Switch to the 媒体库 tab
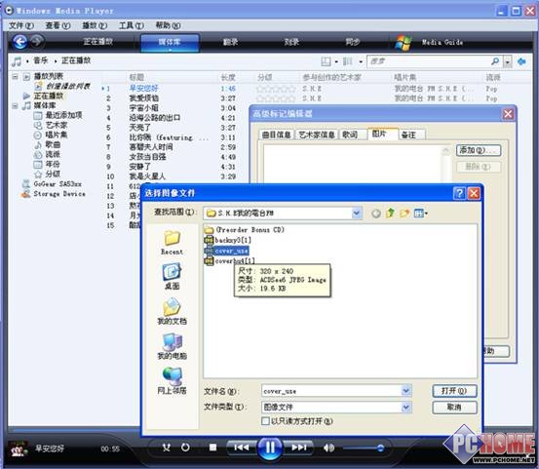The width and height of the screenshot is (539, 469). (170, 42)
